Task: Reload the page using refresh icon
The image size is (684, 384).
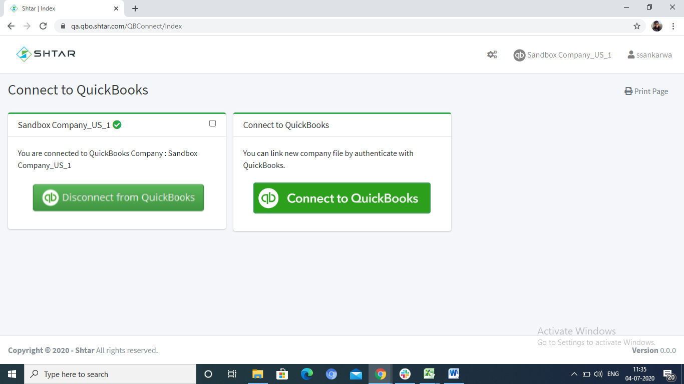Action: click(43, 26)
